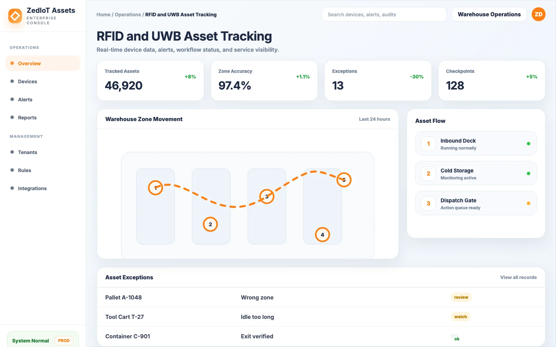Click the Operations breadcrumb link
This screenshot has width=556, height=347.
click(x=128, y=15)
